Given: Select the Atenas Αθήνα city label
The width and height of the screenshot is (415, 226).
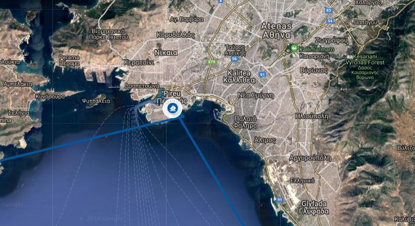Looking at the screenshot, I should click(x=276, y=31).
